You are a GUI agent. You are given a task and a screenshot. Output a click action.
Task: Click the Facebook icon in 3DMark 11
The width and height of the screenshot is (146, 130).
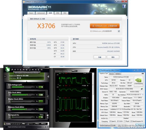point(124,6)
